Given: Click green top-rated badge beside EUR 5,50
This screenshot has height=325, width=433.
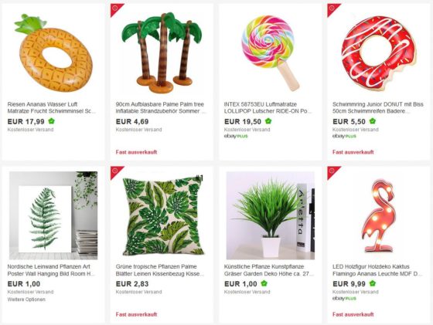Looking at the screenshot, I should click(x=373, y=121).
